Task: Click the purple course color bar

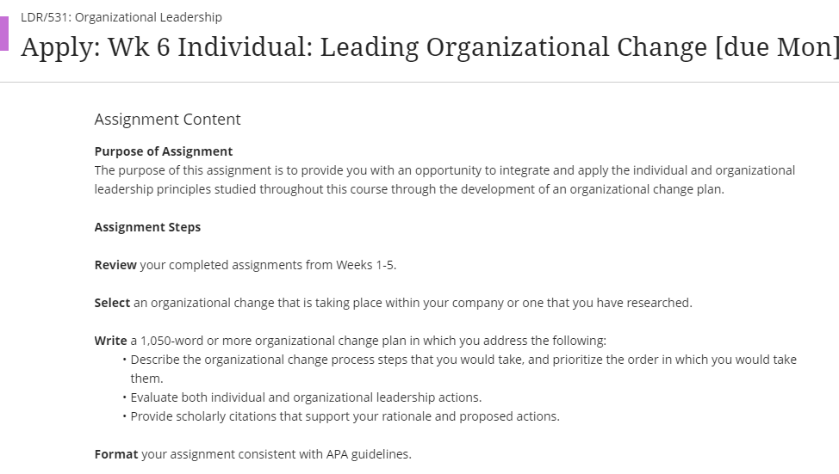Action: [x=4, y=34]
